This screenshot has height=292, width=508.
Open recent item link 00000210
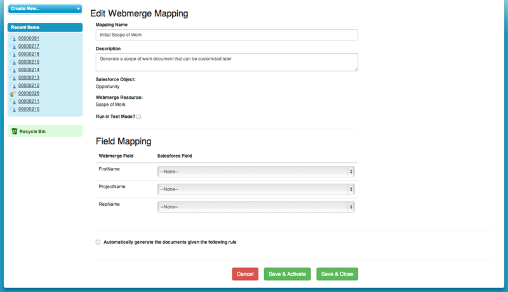point(29,109)
